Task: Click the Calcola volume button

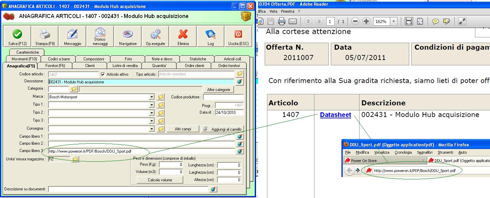Action: 160,180
